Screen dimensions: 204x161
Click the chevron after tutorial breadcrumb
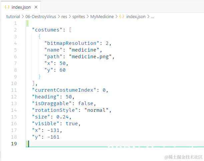[x=23, y=17]
